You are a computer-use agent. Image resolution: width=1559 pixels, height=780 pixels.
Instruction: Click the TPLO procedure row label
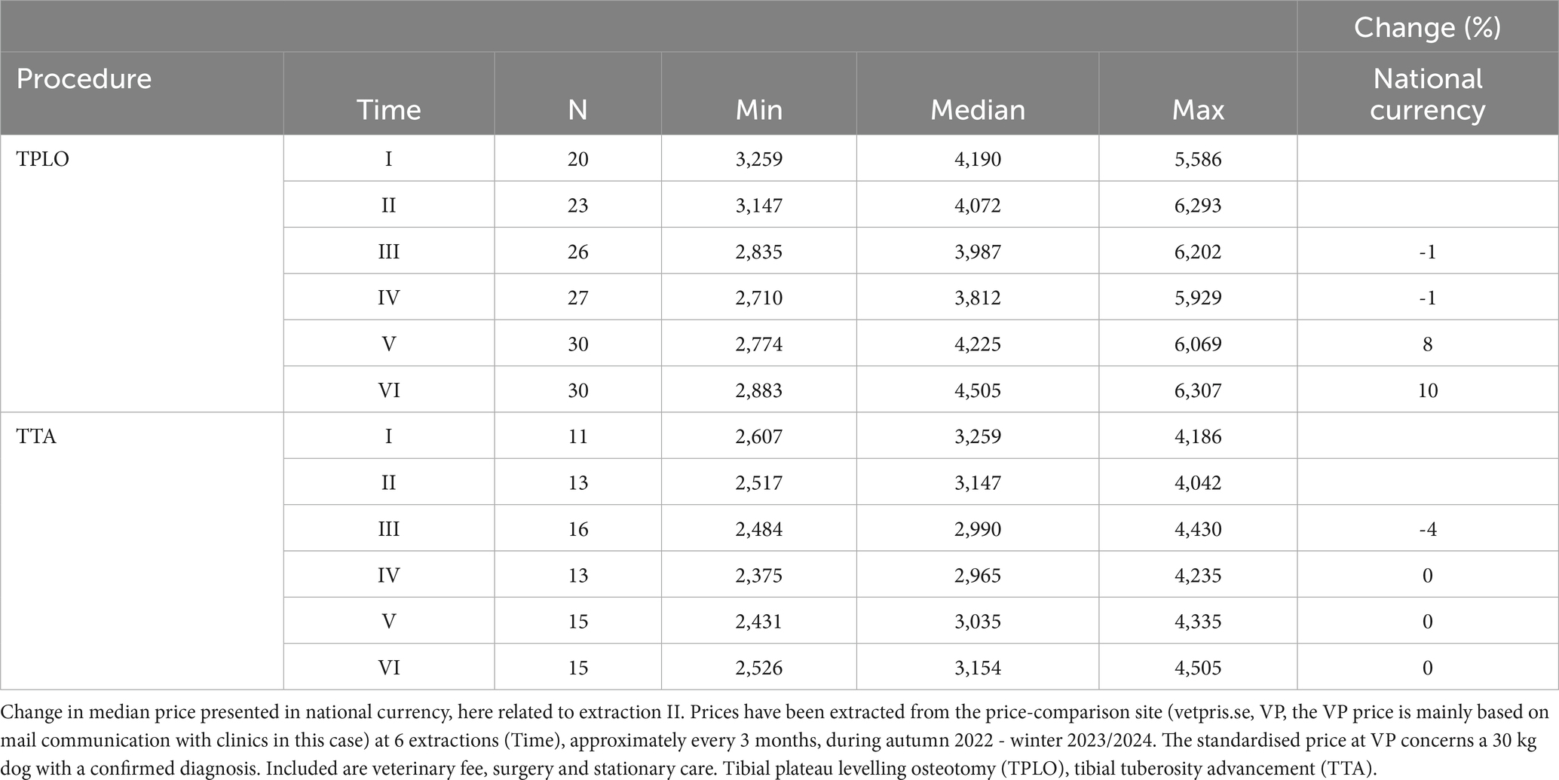point(43,159)
